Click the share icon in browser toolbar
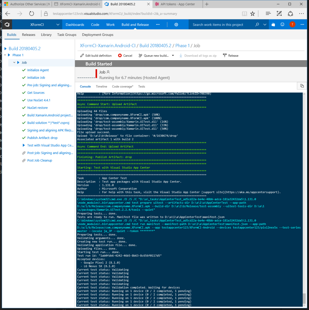Image resolution: width=309 pixels, height=310 pixels. (290, 14)
